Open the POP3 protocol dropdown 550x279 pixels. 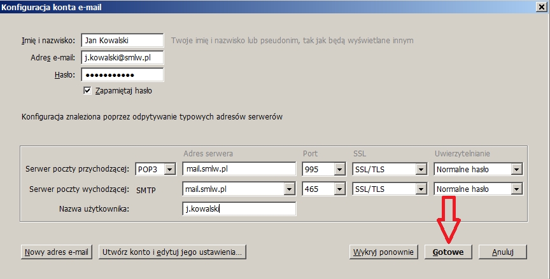[169, 169]
